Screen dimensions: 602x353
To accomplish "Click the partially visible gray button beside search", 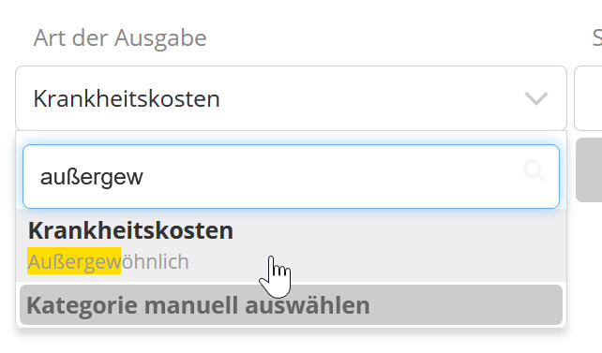I will (x=589, y=169).
